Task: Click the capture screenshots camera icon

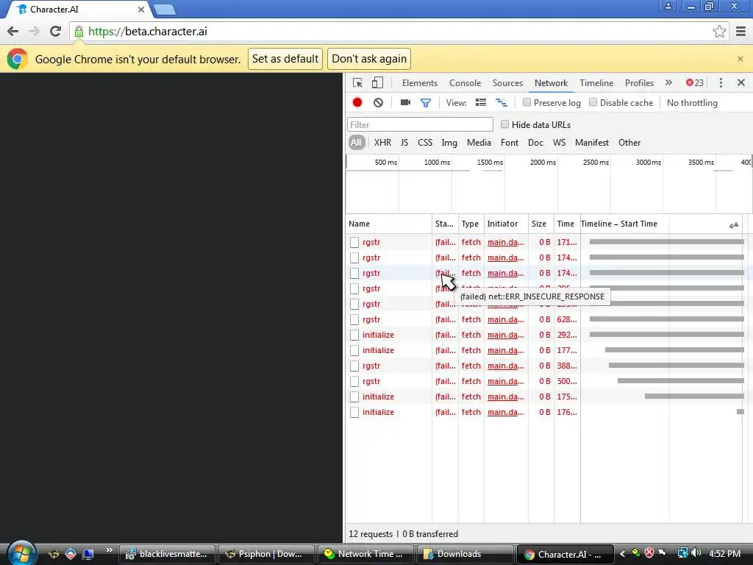Action: click(x=405, y=102)
